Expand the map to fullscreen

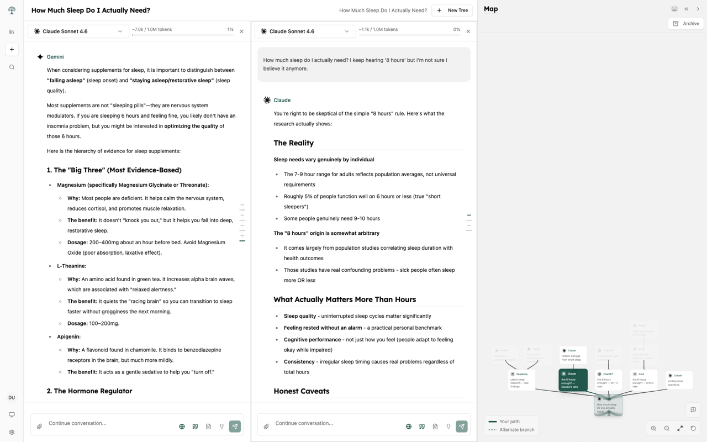[x=680, y=428]
